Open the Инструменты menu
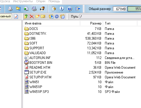 click(x=23, y=1)
